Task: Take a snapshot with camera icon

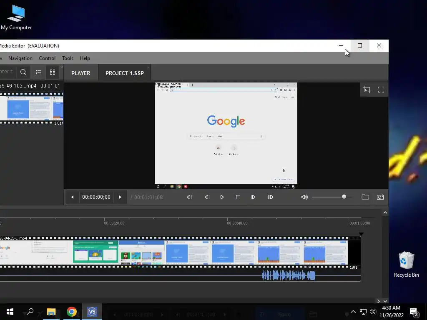Action: pos(380,197)
